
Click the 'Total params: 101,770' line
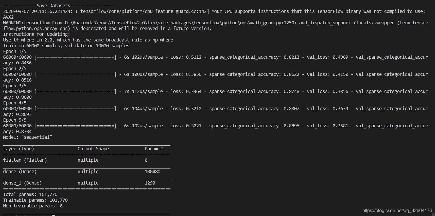(x=30, y=195)
